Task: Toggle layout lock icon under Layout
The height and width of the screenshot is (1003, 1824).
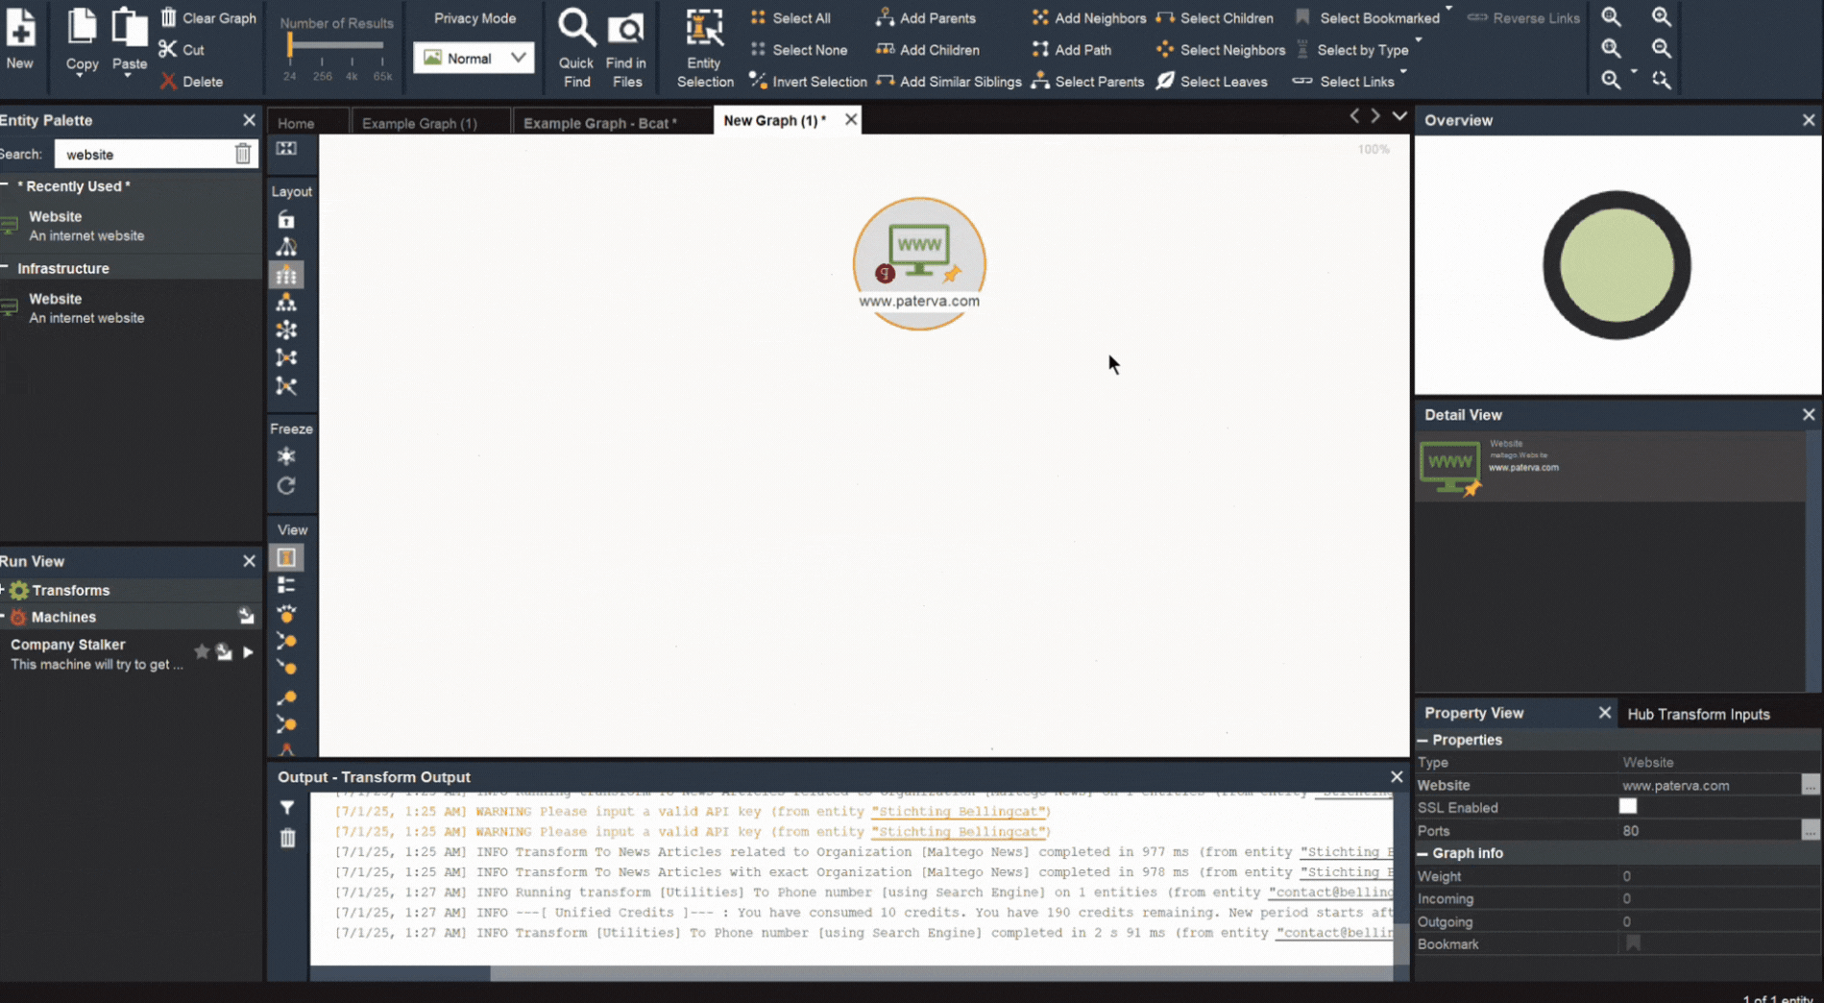Action: 286,220
